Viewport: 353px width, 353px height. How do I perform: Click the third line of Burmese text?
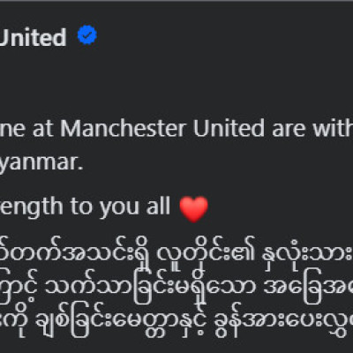pos(176,322)
